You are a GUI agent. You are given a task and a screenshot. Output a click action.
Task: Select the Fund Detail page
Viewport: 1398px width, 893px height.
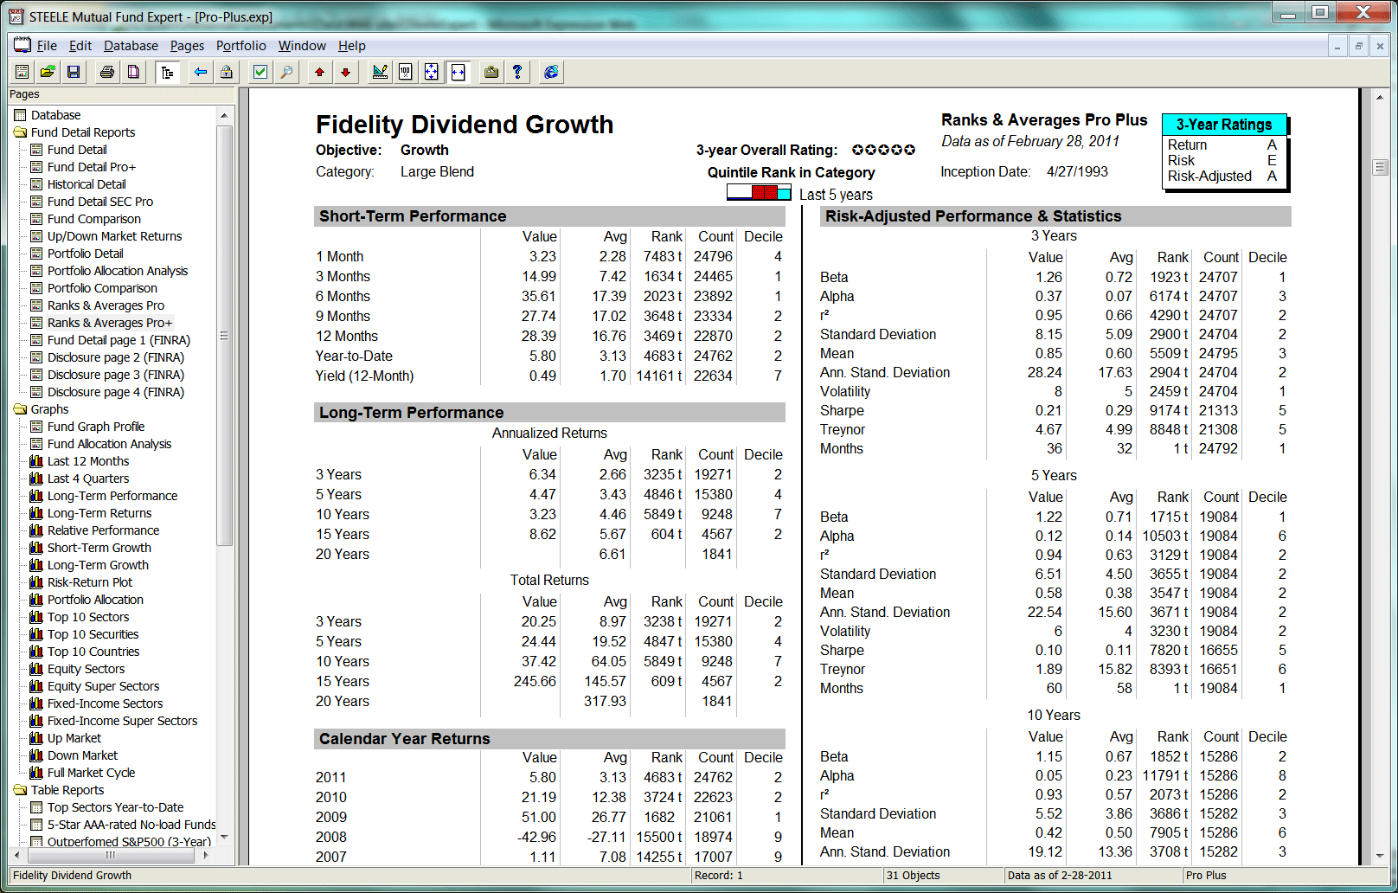[77, 150]
